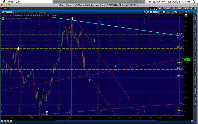Click the green 72.64 price axis bubble
Viewport: 198px width, 124px height.
coord(187,59)
